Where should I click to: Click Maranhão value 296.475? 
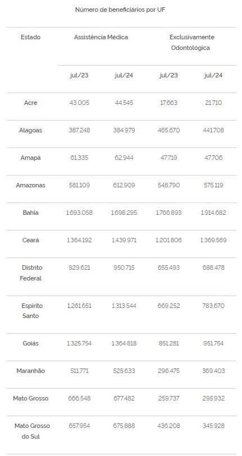(169, 371)
